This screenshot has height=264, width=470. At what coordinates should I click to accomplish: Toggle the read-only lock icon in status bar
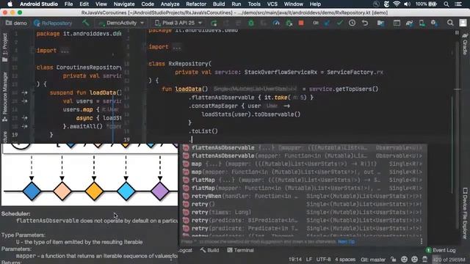pos(394,259)
